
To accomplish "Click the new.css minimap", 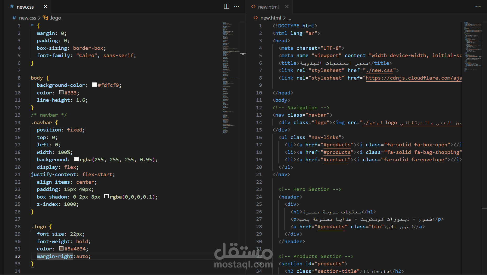I will (x=231, y=78).
